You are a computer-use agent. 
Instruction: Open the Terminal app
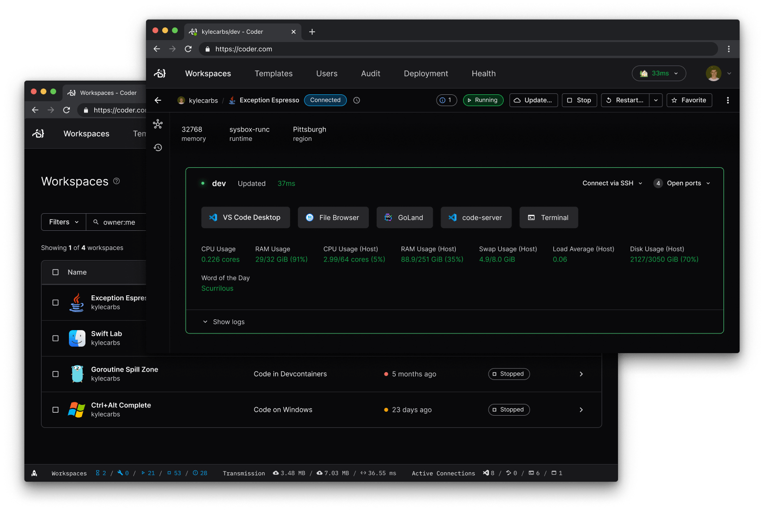pyautogui.click(x=549, y=218)
